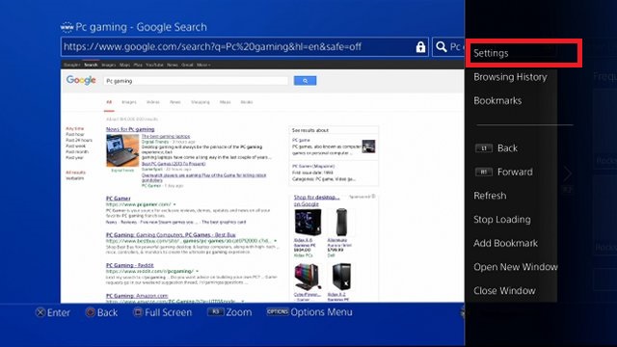Switch to the Images results tab
The width and height of the screenshot is (617, 347).
[x=129, y=102]
